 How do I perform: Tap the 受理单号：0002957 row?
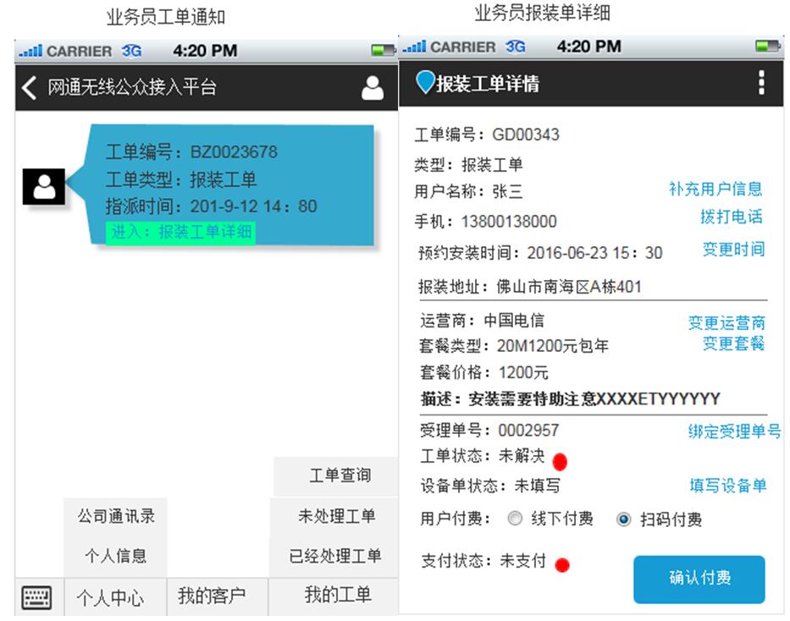point(489,431)
